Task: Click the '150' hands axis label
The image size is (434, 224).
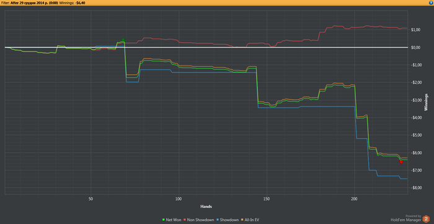Action: click(x=267, y=199)
